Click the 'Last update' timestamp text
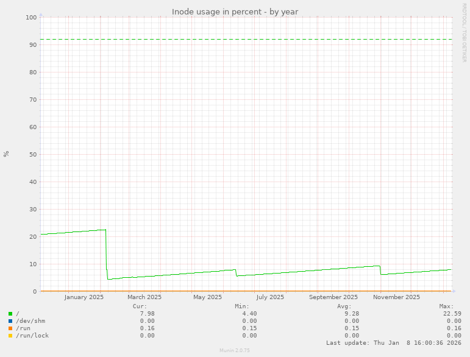Screen dimensions: 470x357 click(x=394, y=343)
